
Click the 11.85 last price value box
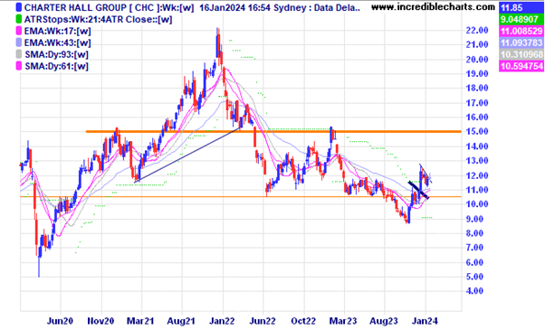[521, 7]
